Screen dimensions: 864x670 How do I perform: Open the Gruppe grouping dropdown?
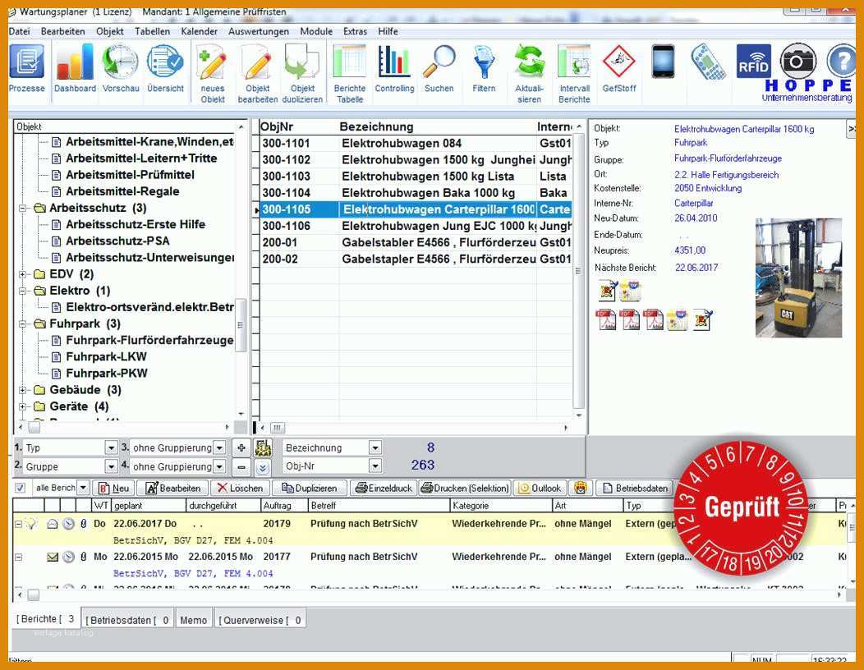[x=111, y=466]
